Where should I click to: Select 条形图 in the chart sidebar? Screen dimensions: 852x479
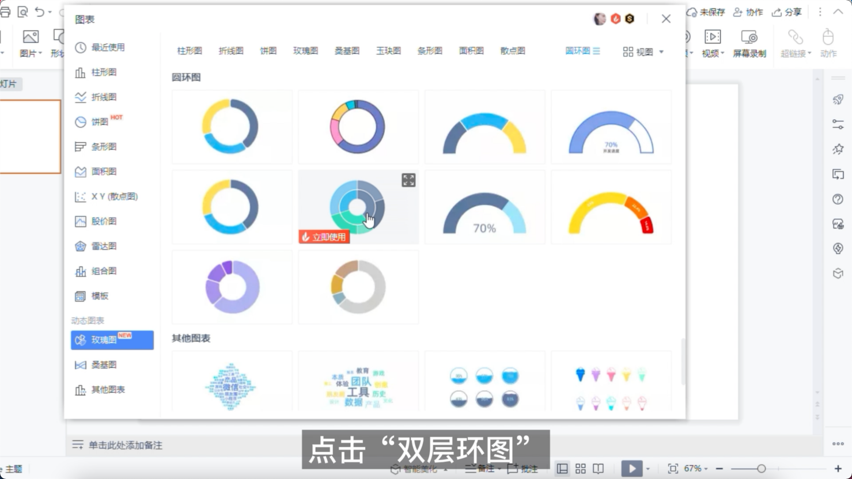click(x=96, y=146)
